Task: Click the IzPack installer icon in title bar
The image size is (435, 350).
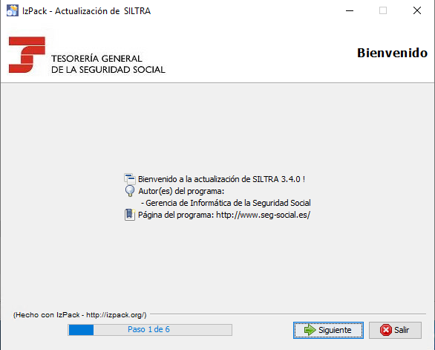Action: (13, 10)
